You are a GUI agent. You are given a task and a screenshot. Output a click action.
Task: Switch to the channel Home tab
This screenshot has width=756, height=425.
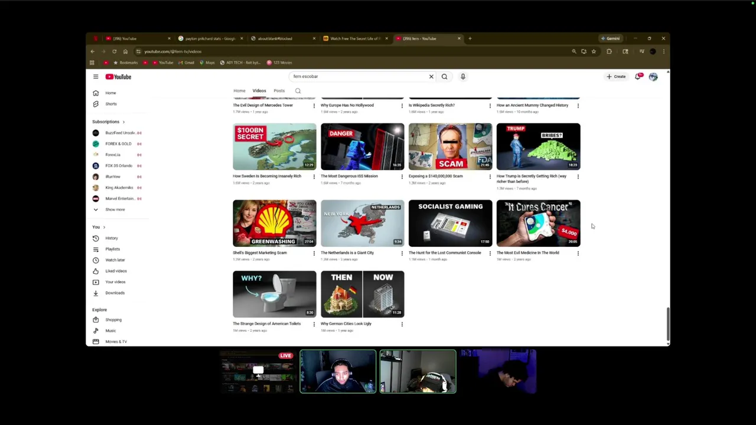239,91
